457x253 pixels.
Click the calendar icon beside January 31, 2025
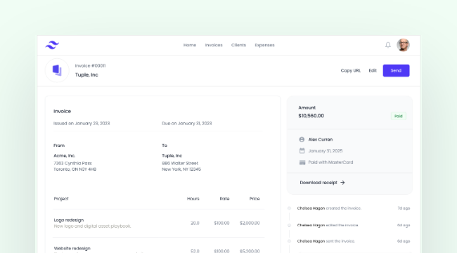pos(302,150)
